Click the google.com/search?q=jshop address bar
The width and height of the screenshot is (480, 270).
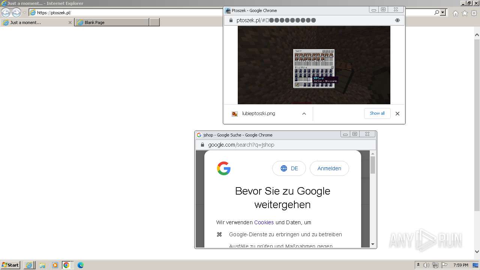coord(241,145)
